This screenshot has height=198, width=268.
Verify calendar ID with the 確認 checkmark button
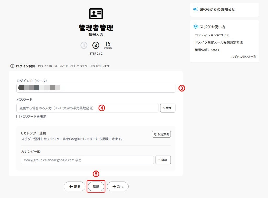(163, 160)
